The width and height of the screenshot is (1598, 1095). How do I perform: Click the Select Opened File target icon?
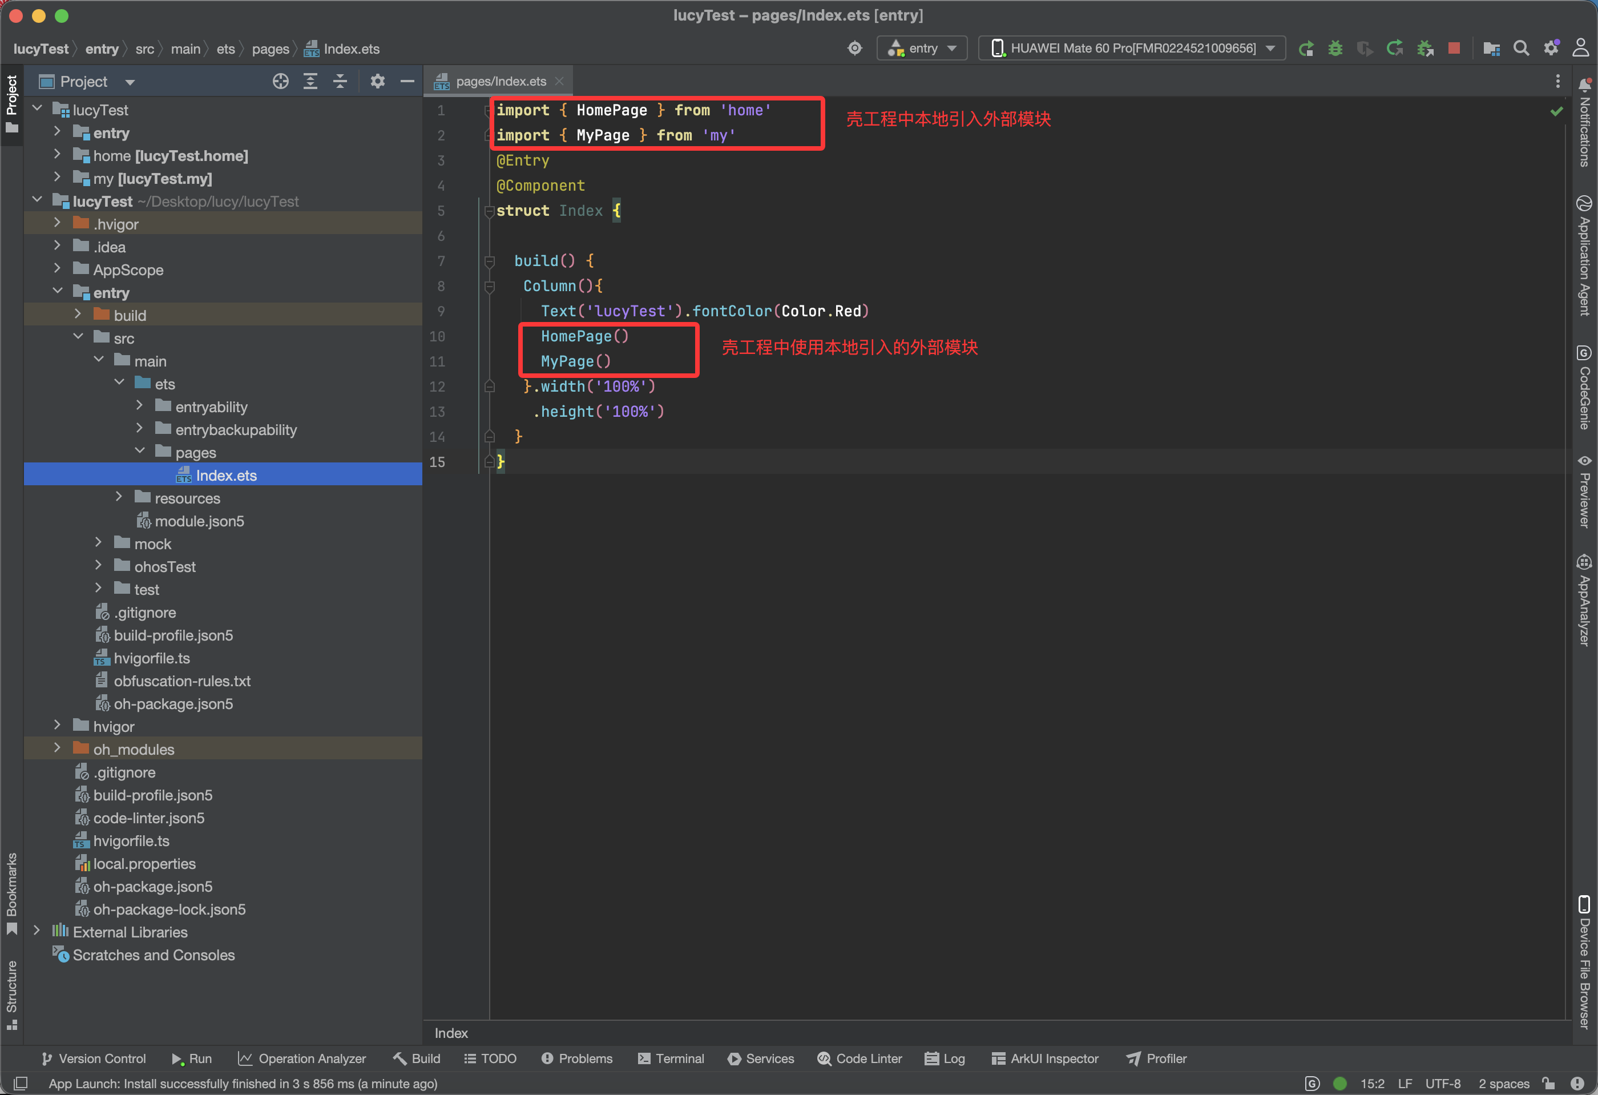tap(281, 81)
